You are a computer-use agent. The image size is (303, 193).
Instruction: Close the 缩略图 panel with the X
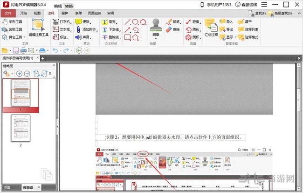pyautogui.click(x=54, y=65)
